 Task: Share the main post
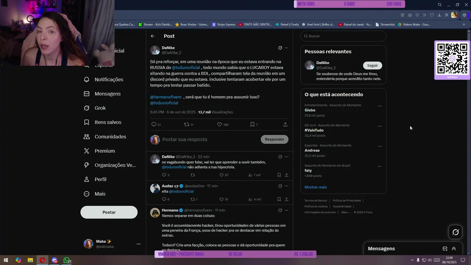(285, 124)
